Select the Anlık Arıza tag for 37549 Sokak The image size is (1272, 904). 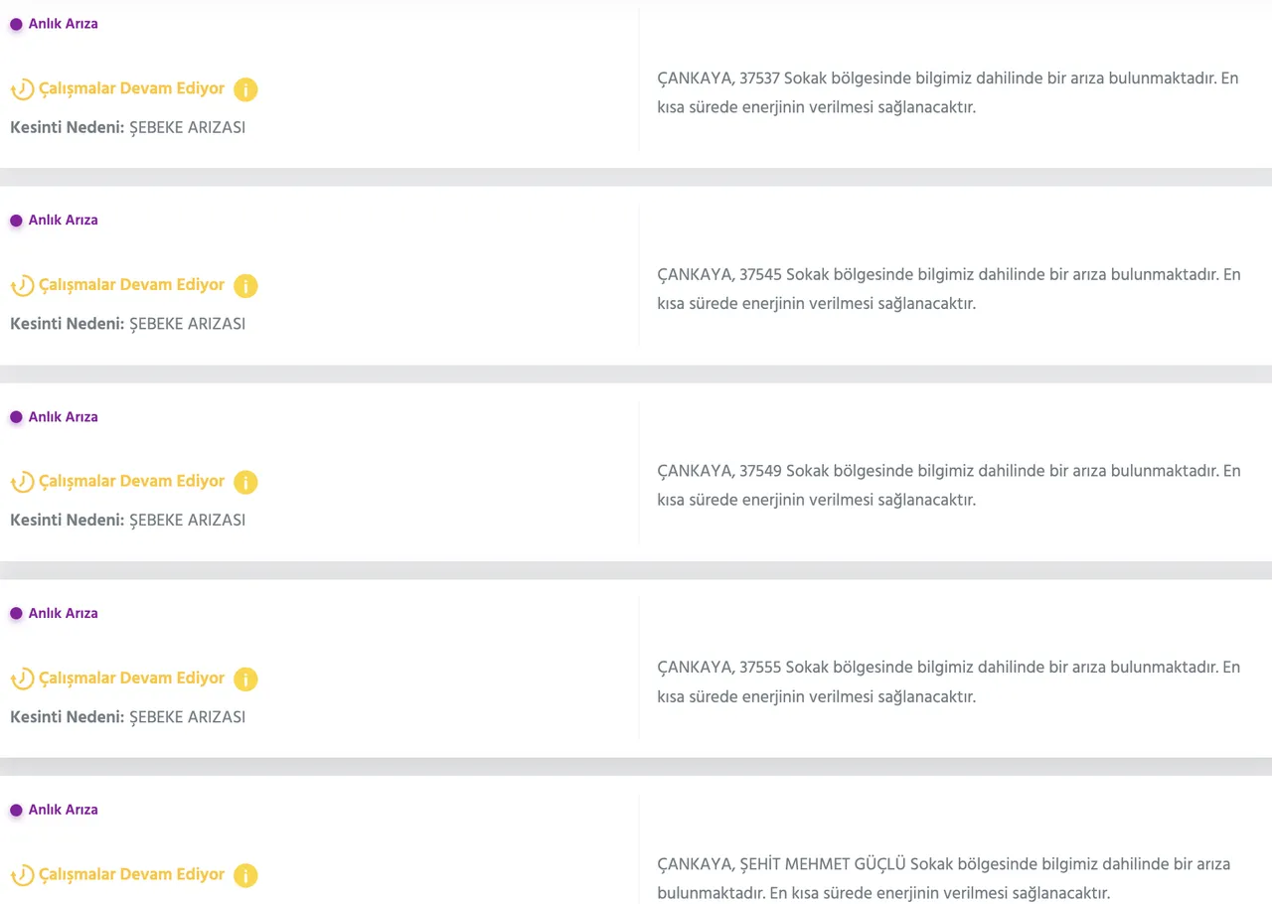[63, 417]
